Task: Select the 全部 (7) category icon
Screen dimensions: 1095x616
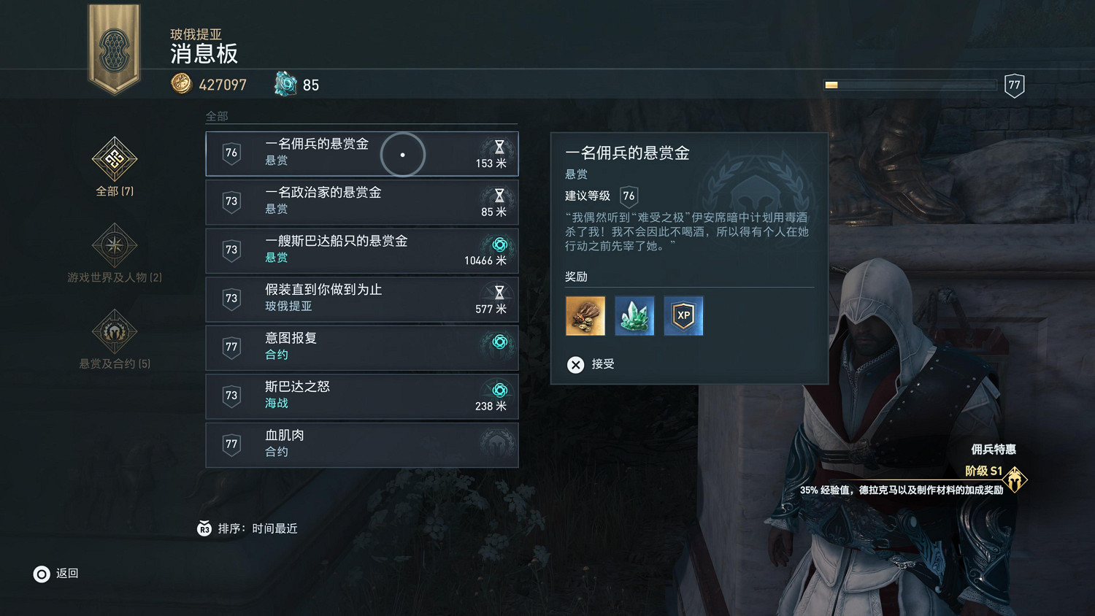Action: pos(115,159)
